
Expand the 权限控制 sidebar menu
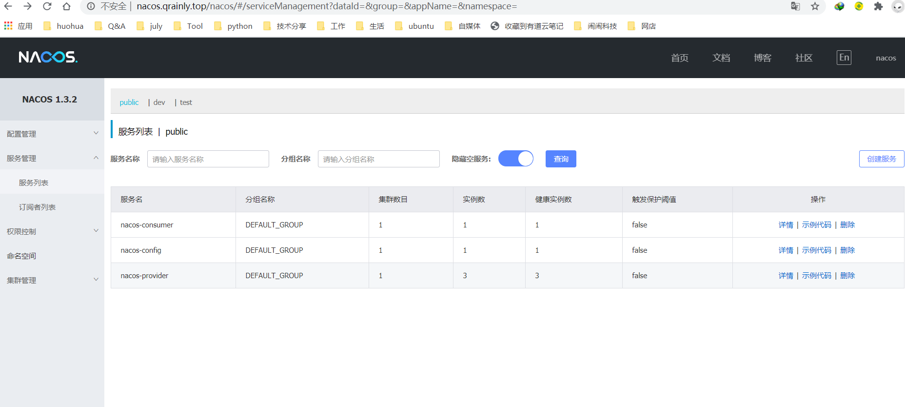click(x=52, y=231)
